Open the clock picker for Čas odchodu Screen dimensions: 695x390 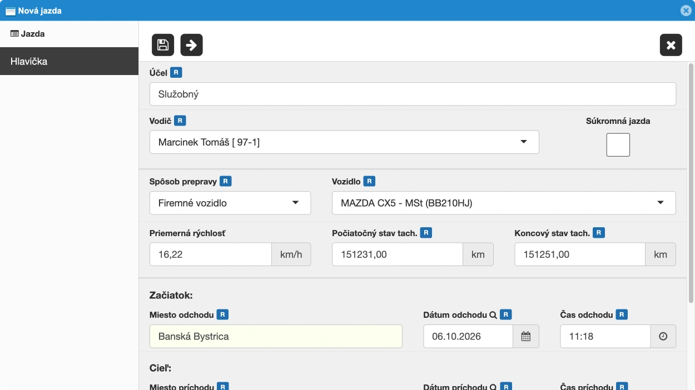(663, 336)
